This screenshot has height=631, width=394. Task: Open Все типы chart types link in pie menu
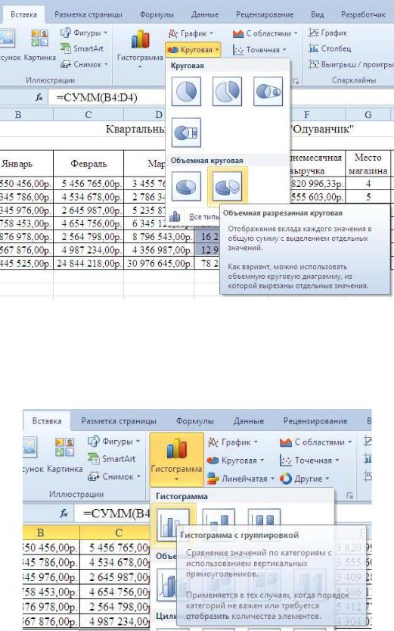(x=204, y=217)
